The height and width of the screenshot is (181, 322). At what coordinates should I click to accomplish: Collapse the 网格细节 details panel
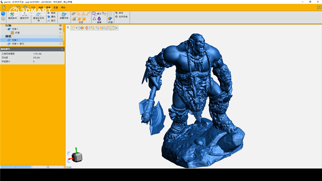tap(62, 49)
